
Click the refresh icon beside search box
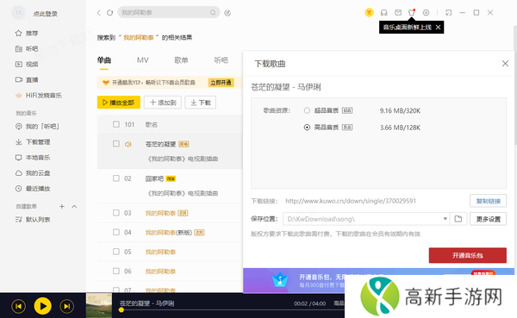pos(109,13)
